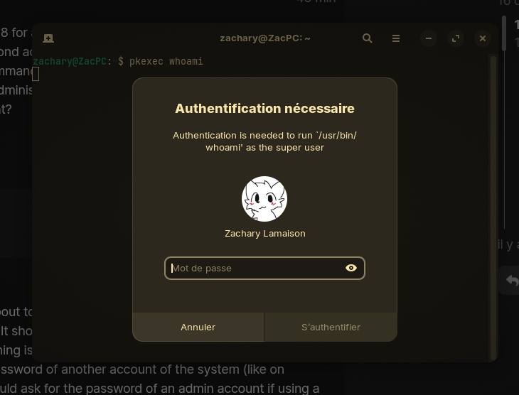
Task: Open a new terminal tab
Action: coord(48,38)
